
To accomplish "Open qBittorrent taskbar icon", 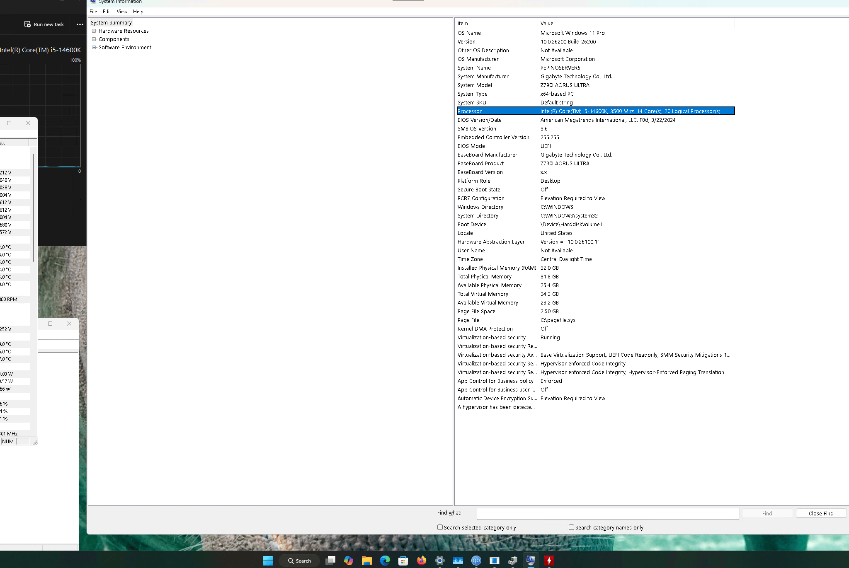I will (x=476, y=561).
